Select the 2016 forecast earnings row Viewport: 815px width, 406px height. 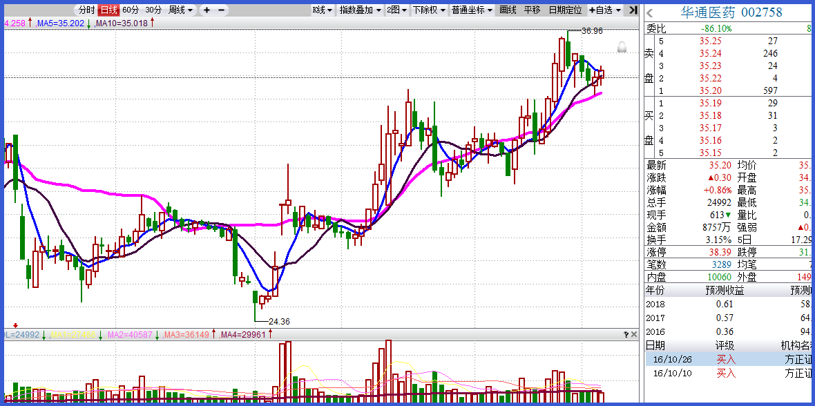tap(729, 331)
